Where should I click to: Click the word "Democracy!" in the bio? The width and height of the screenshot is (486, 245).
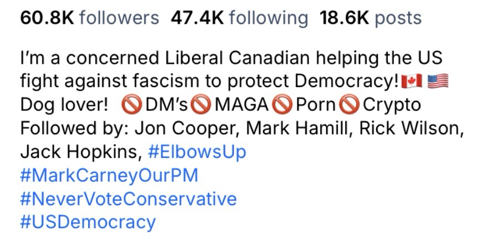(x=347, y=81)
